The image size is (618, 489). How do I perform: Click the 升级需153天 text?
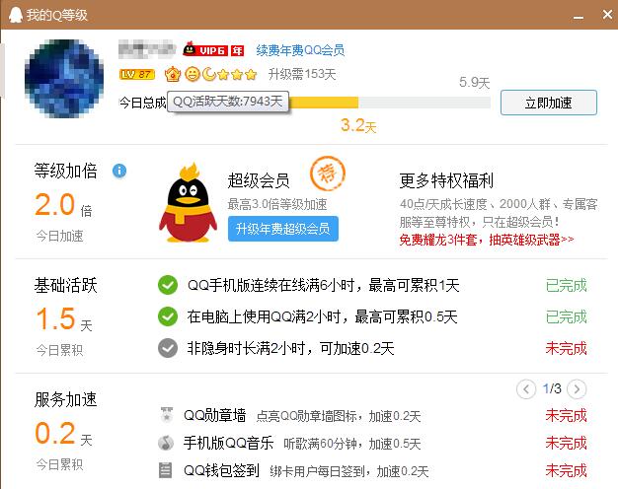pos(302,74)
